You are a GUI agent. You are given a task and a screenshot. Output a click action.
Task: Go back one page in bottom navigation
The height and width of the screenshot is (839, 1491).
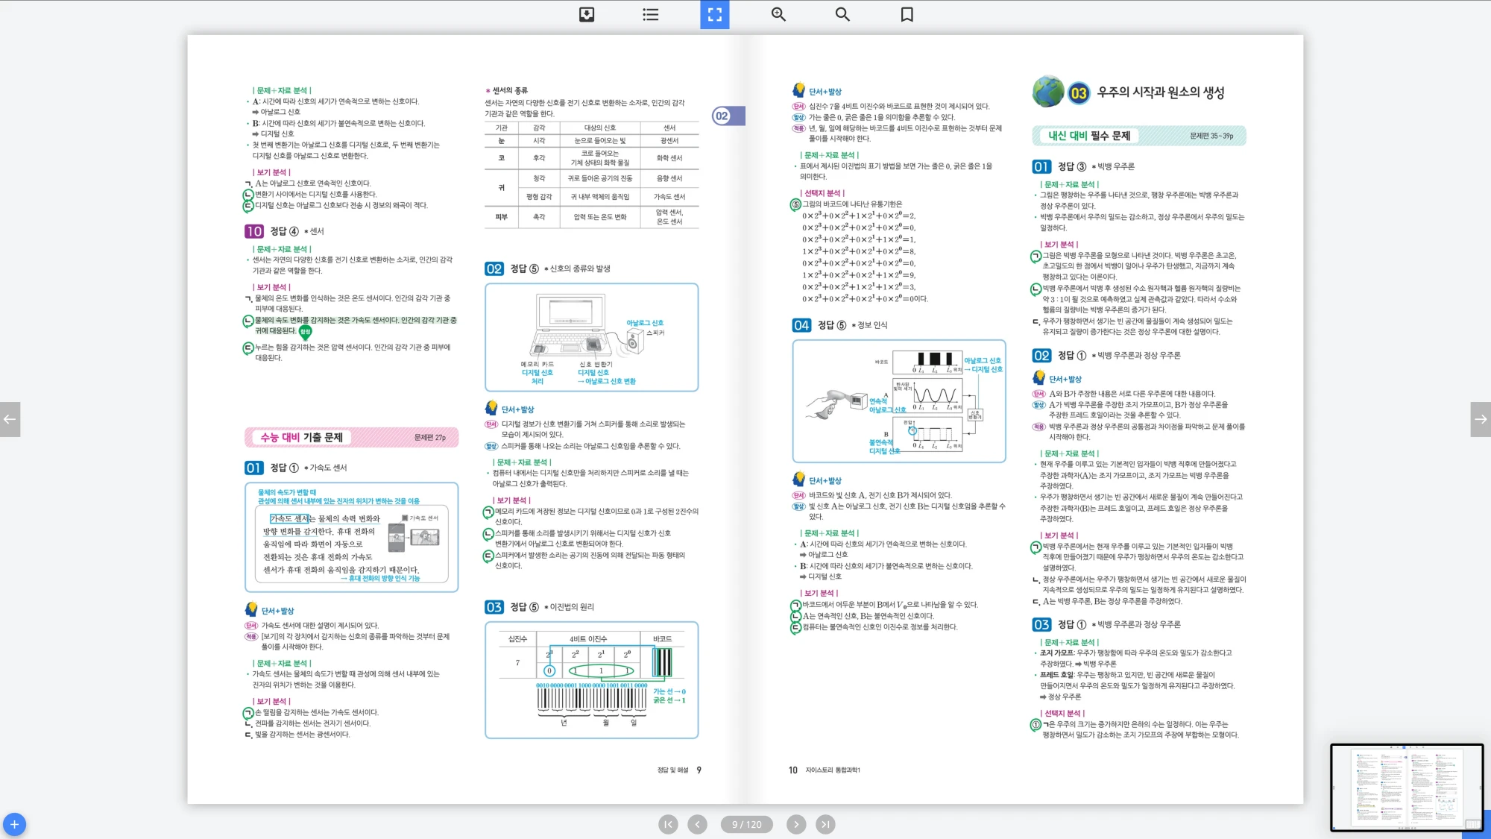pos(697,824)
